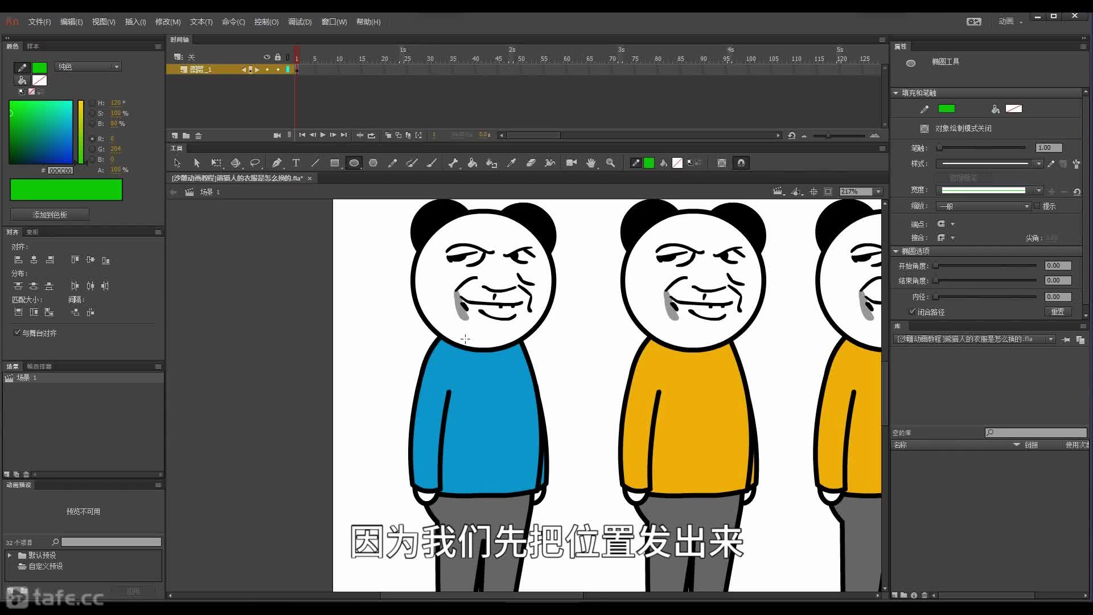Create new layer in timeline

[175, 136]
